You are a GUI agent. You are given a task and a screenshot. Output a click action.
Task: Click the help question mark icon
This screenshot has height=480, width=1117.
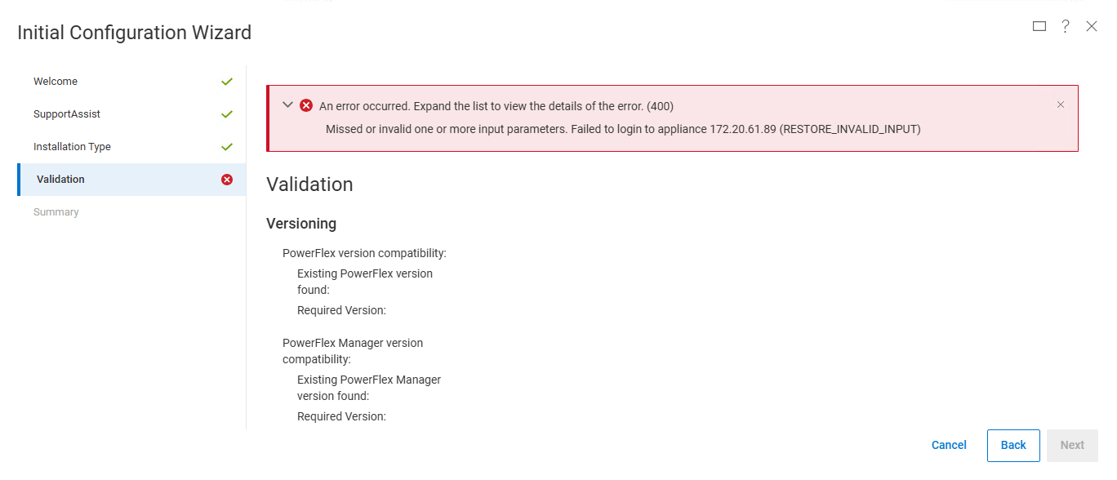[x=1065, y=26]
